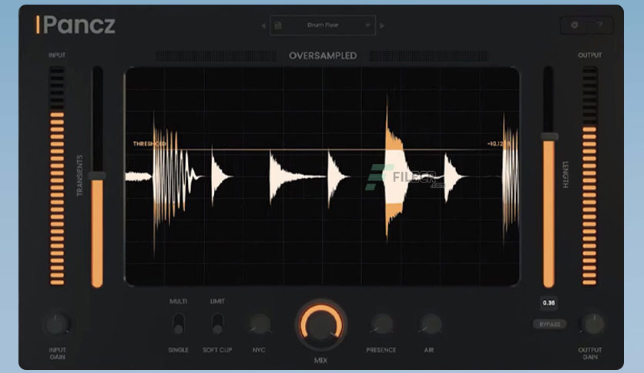Select previous preset with left arrow

[263, 25]
